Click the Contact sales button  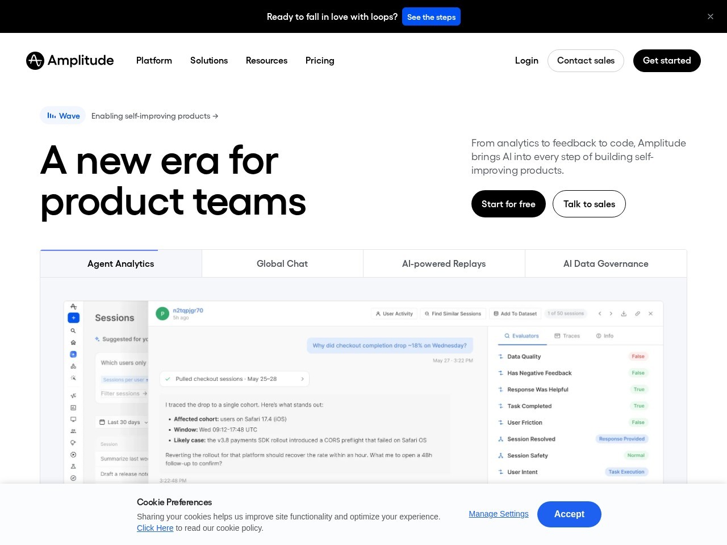coord(586,61)
